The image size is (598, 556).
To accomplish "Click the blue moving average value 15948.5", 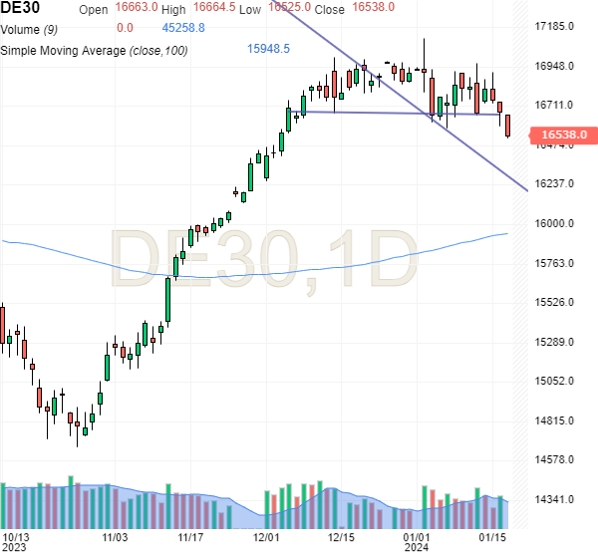I will pos(267,49).
